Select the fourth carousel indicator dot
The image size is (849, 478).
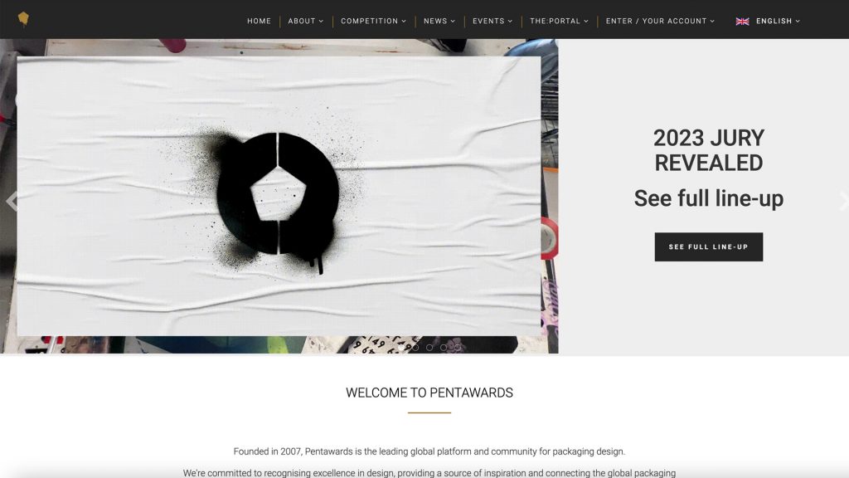tap(444, 348)
